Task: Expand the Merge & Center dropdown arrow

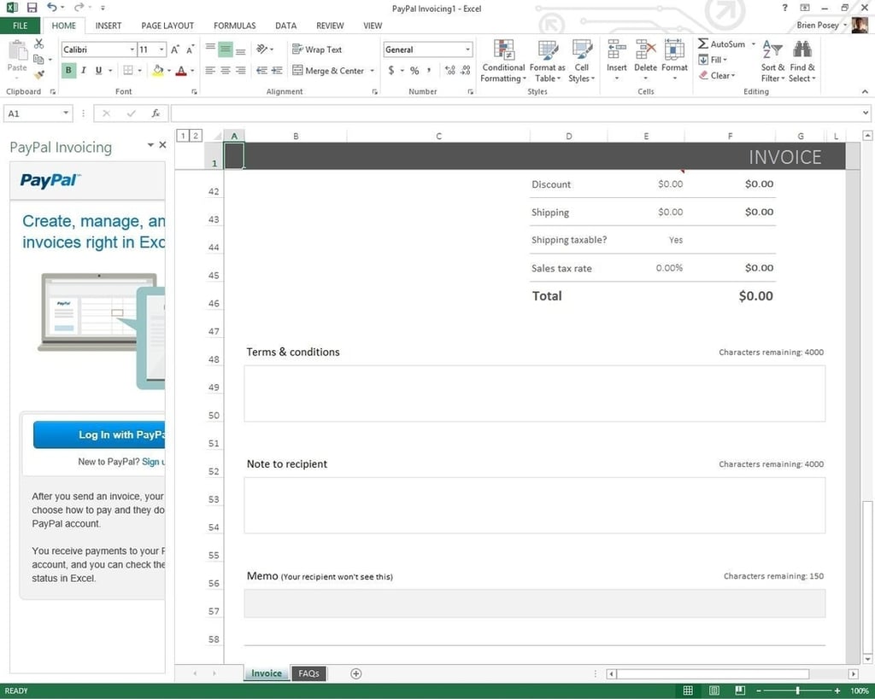Action: (x=373, y=71)
